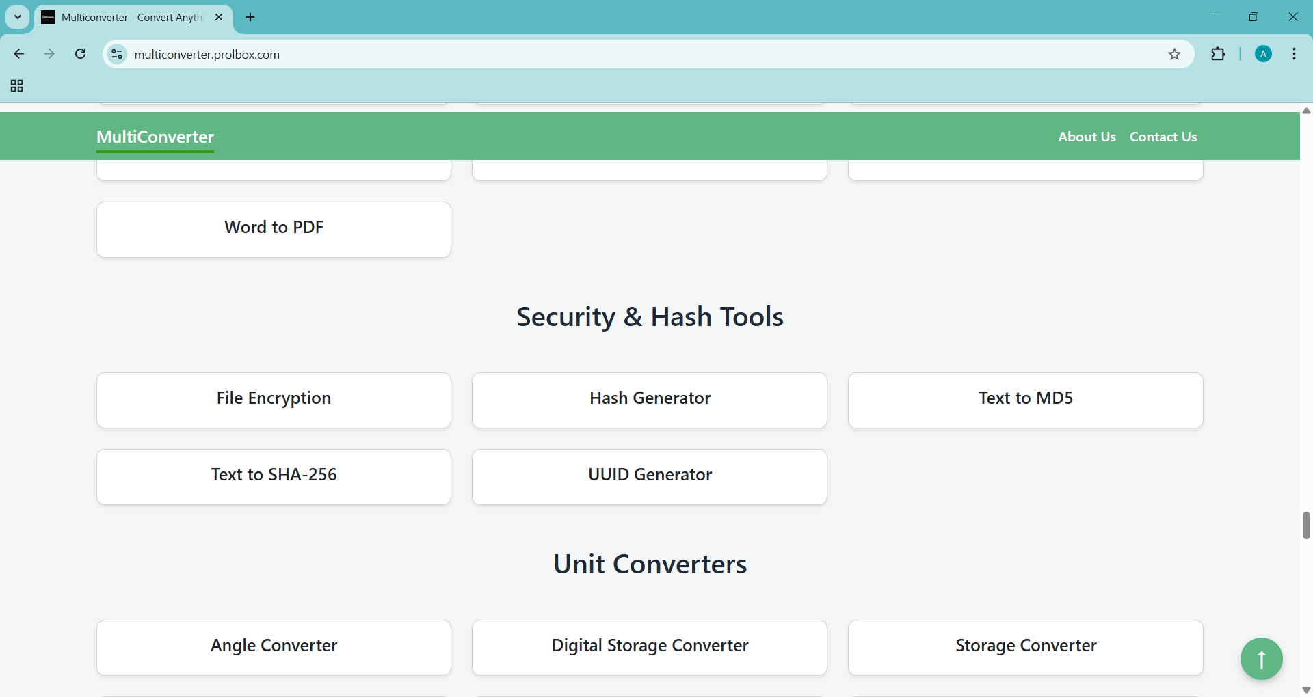This screenshot has width=1313, height=697.
Task: Click the scroll-to-top arrow button
Action: coord(1261,659)
